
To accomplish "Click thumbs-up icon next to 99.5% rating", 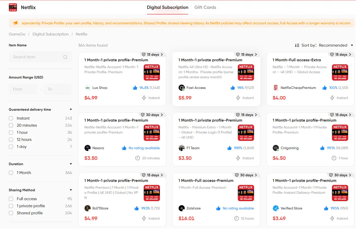I will (326, 208).
